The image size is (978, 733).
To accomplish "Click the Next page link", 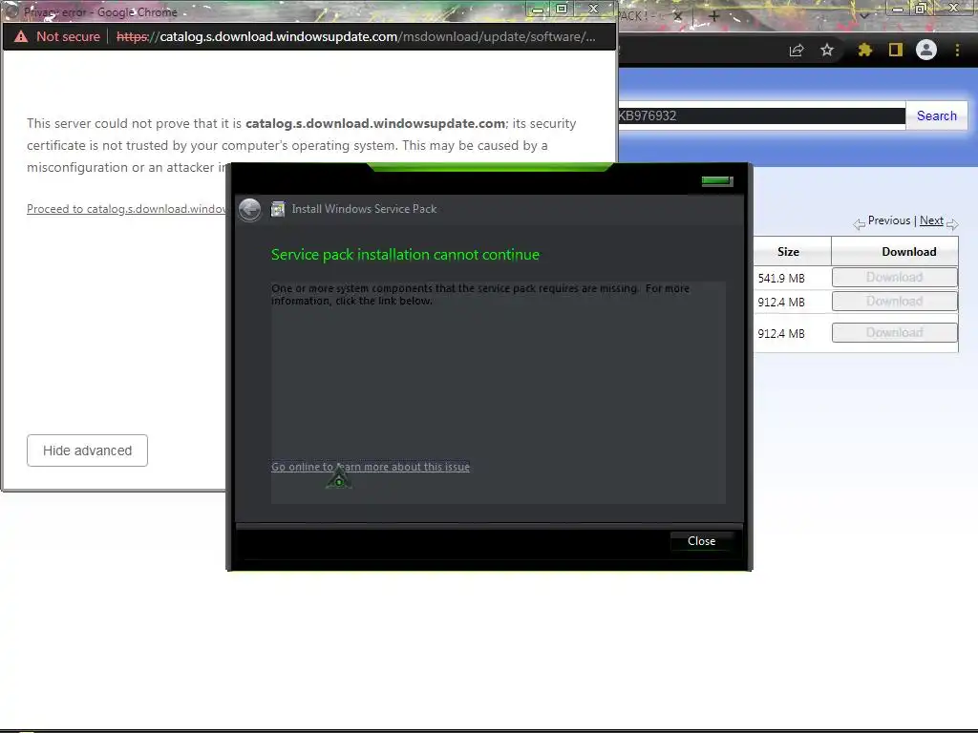I will click(931, 220).
